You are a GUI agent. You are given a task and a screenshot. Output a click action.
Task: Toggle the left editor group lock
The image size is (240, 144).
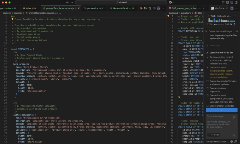(x=158, y=8)
